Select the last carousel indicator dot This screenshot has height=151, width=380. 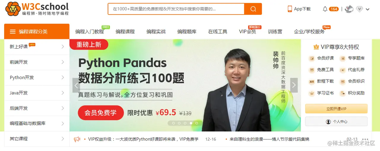click(197, 123)
